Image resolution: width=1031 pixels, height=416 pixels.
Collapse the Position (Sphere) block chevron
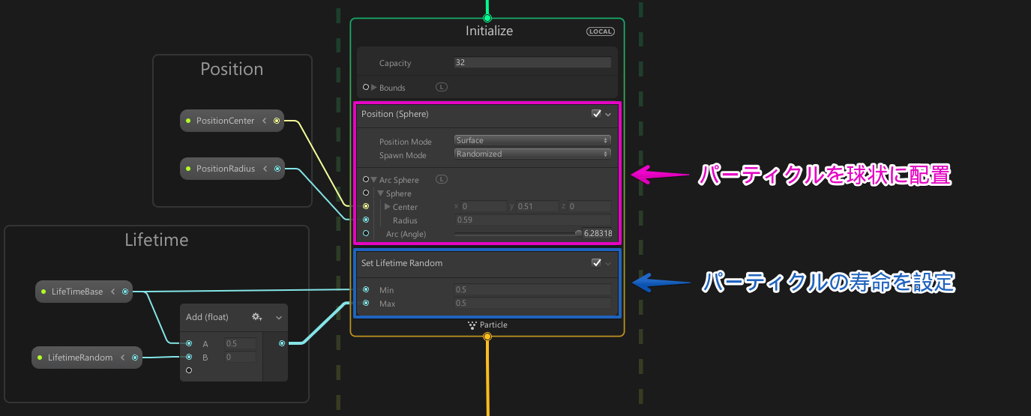pos(608,115)
